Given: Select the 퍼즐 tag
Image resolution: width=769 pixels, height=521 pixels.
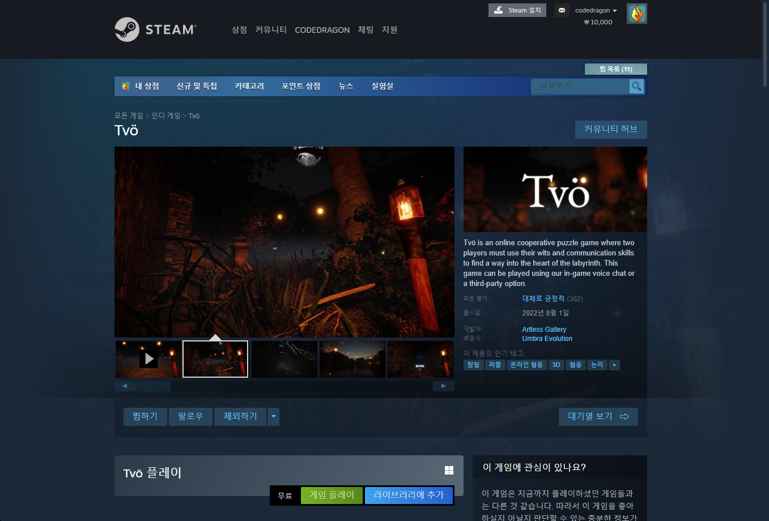Looking at the screenshot, I should point(495,365).
